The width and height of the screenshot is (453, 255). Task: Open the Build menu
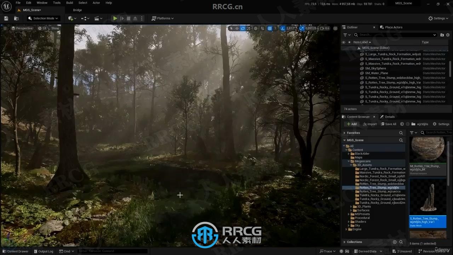tap(70, 3)
